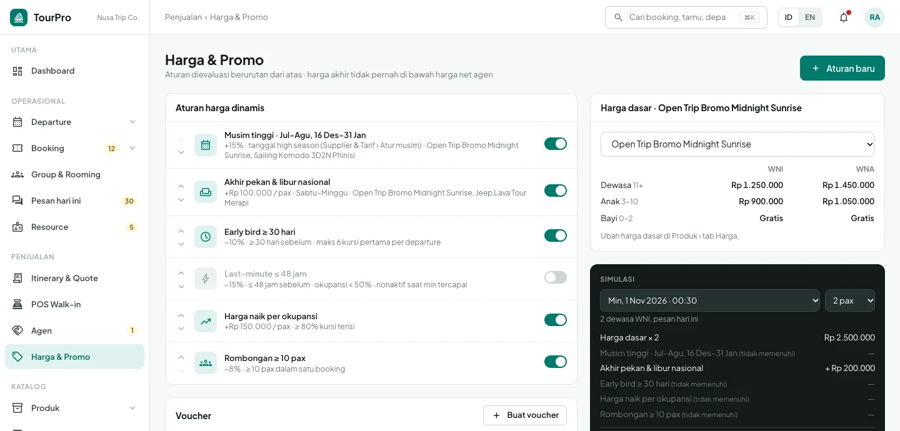Create a new rule with Aturan baru
Screen dimensions: 900x431
(x=842, y=68)
